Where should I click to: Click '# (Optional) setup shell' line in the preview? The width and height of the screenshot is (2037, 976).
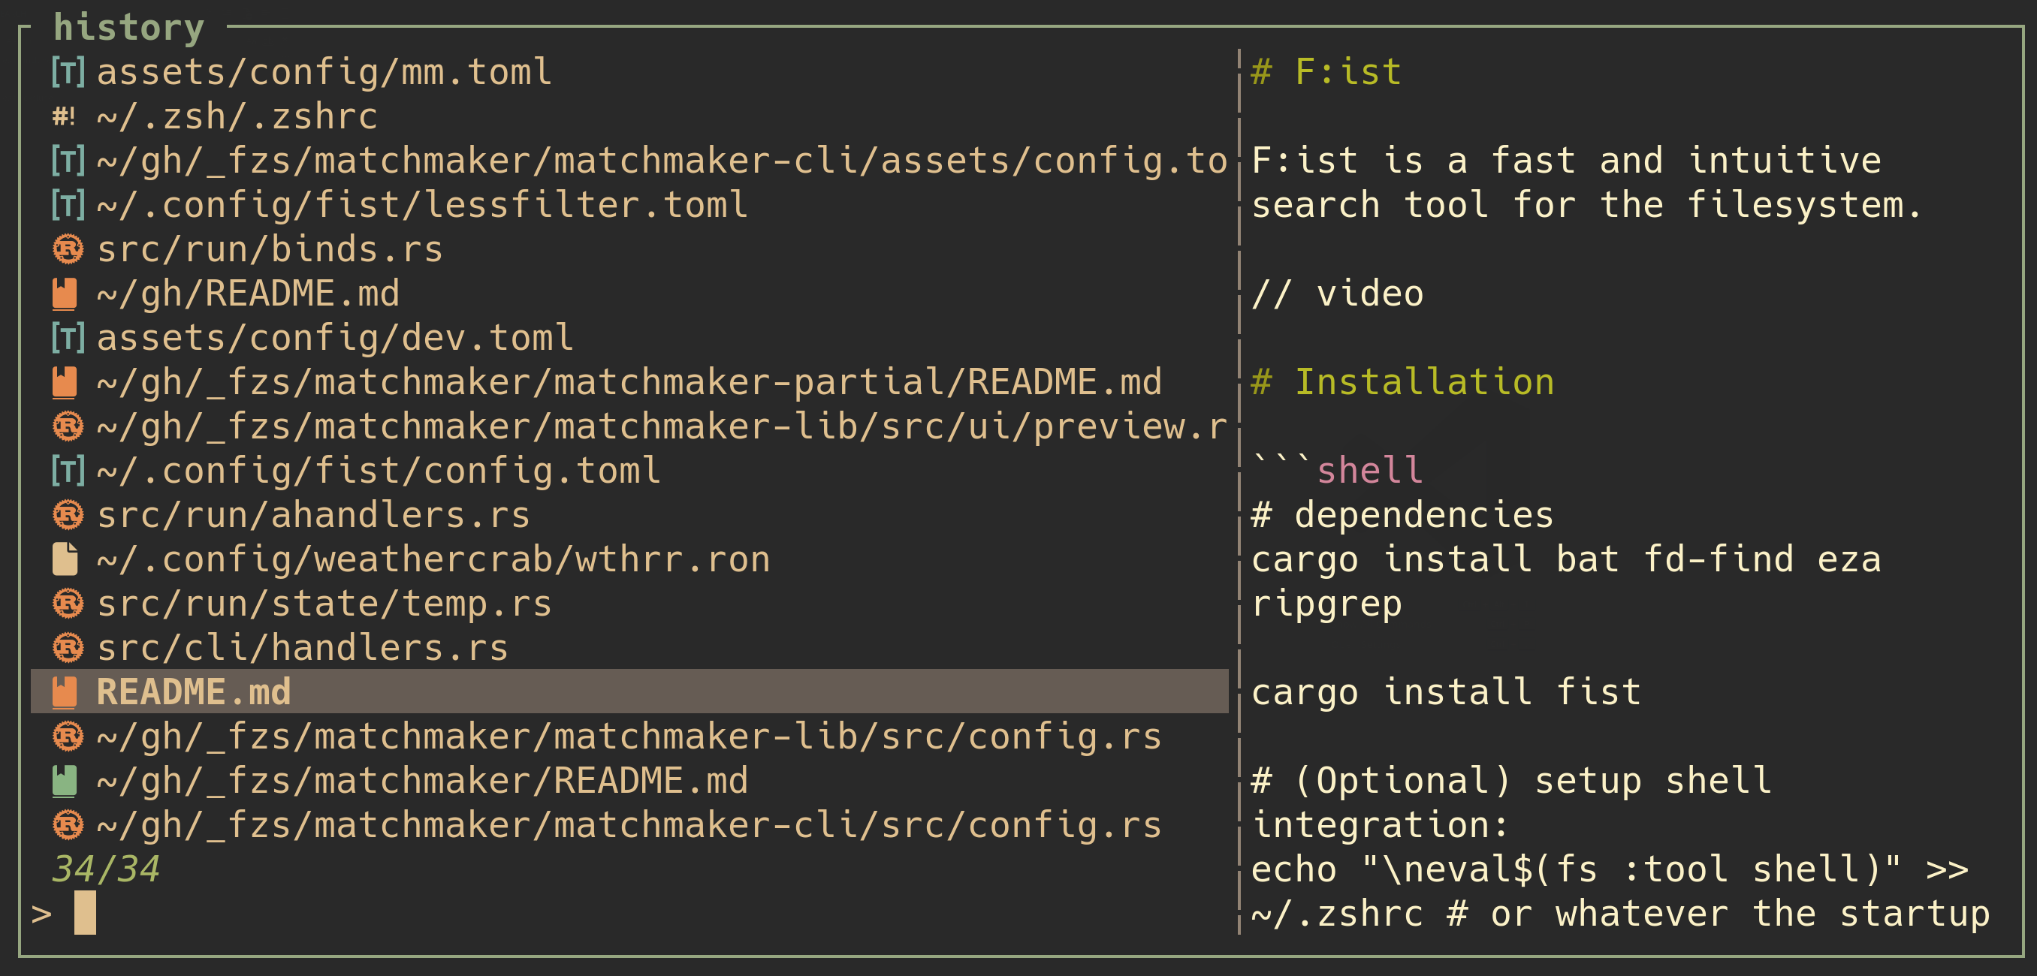1512,781
